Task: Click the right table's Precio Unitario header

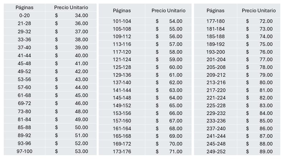Action: click(259, 11)
